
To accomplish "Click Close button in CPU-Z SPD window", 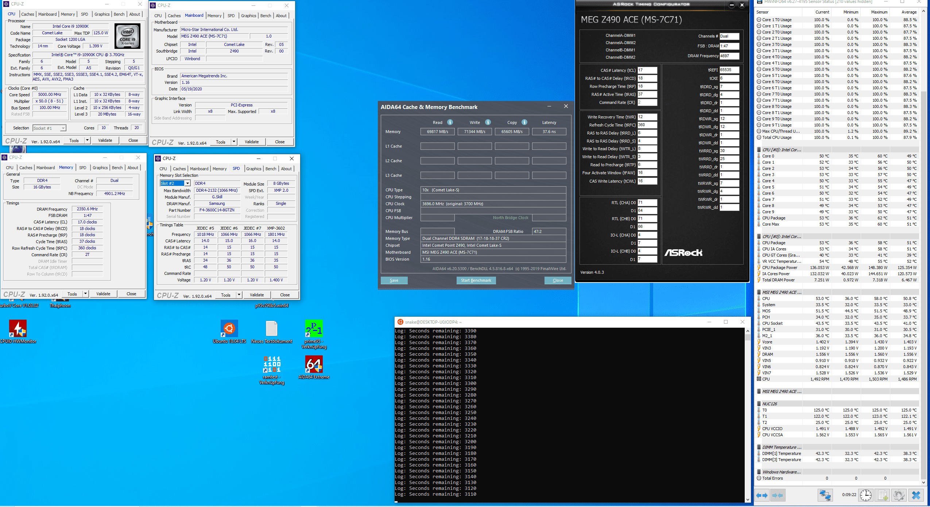I will click(x=285, y=295).
